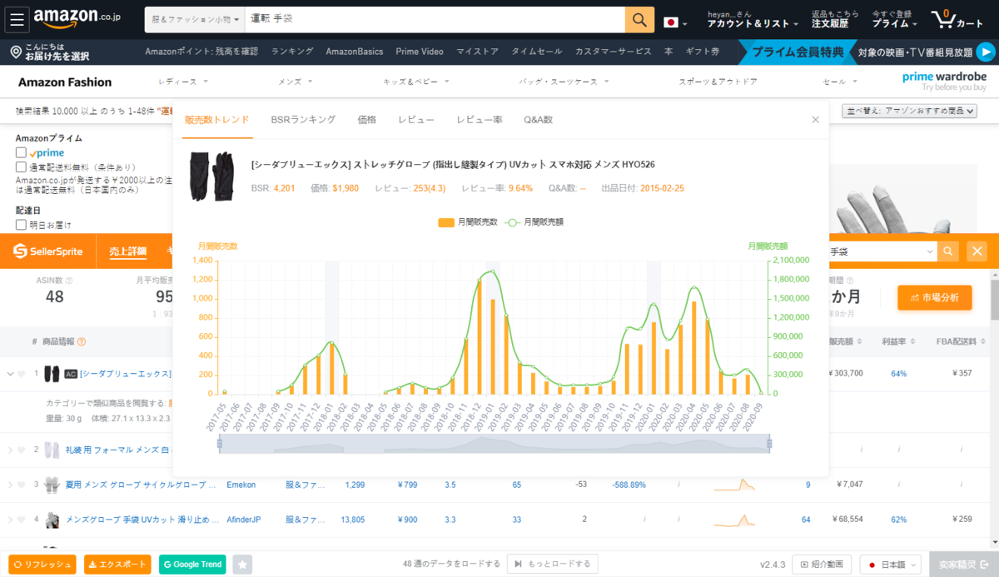Switch to 価格 tab

[366, 120]
